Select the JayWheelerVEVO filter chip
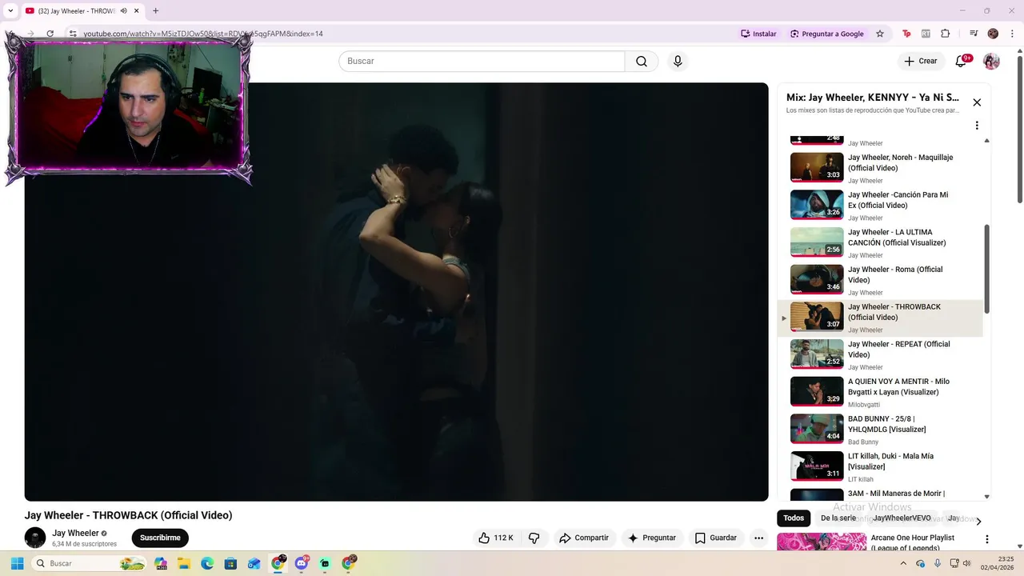 tap(902, 518)
